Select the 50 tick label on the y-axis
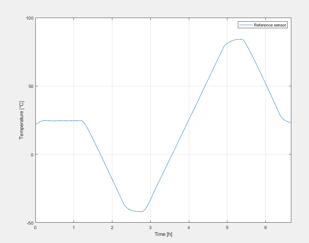309x243 pixels. pos(31,86)
